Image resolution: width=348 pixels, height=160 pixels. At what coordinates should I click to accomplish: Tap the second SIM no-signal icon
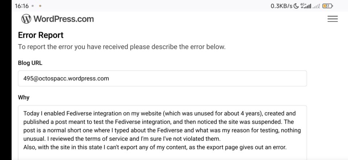[316, 6]
